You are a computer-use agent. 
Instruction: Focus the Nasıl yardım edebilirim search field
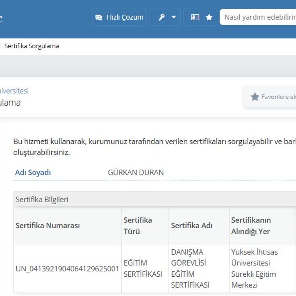click(258, 17)
